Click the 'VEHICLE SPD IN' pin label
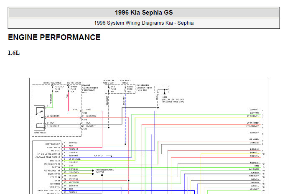285x194 pixels. [52, 164]
